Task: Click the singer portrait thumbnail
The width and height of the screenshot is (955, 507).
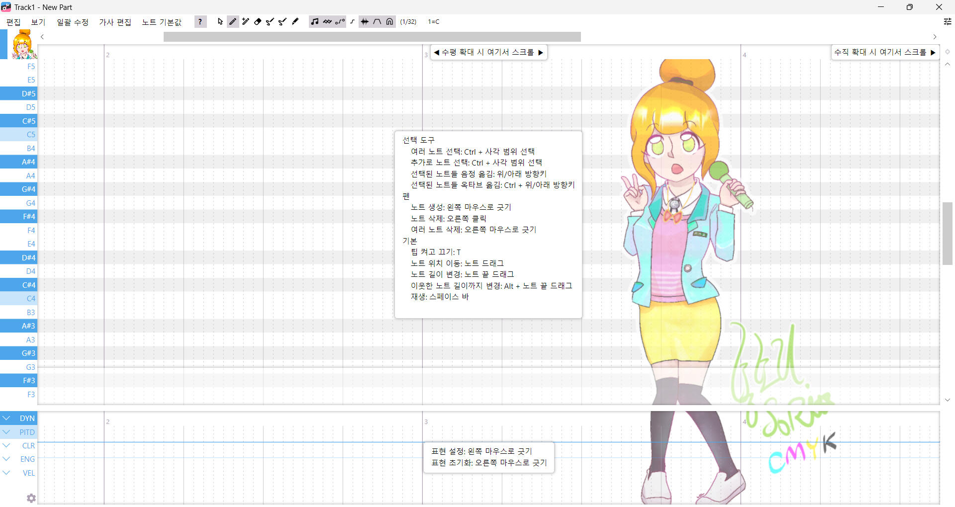Action: tap(23, 45)
